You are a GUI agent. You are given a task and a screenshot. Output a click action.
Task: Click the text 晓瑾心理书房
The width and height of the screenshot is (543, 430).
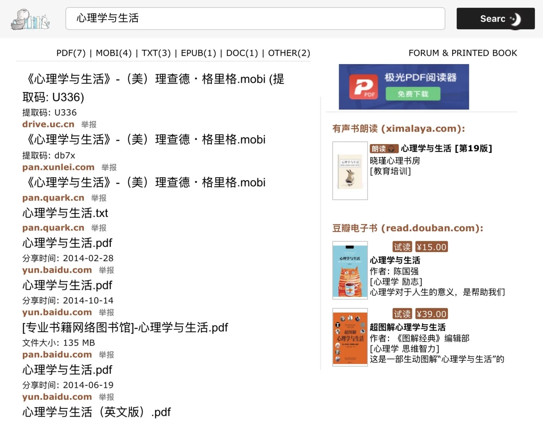(x=395, y=160)
